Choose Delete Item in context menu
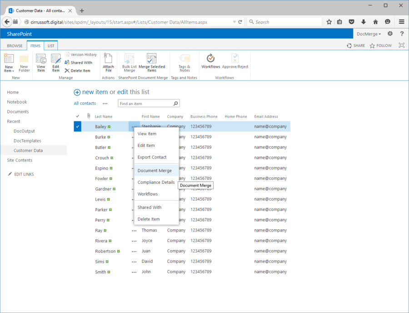This screenshot has width=409, height=313. (156, 219)
